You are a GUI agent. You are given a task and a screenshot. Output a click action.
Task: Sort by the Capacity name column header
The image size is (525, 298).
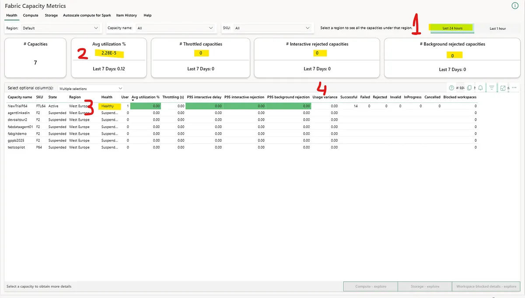click(x=20, y=97)
